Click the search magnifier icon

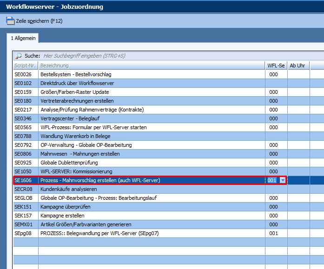(19, 56)
